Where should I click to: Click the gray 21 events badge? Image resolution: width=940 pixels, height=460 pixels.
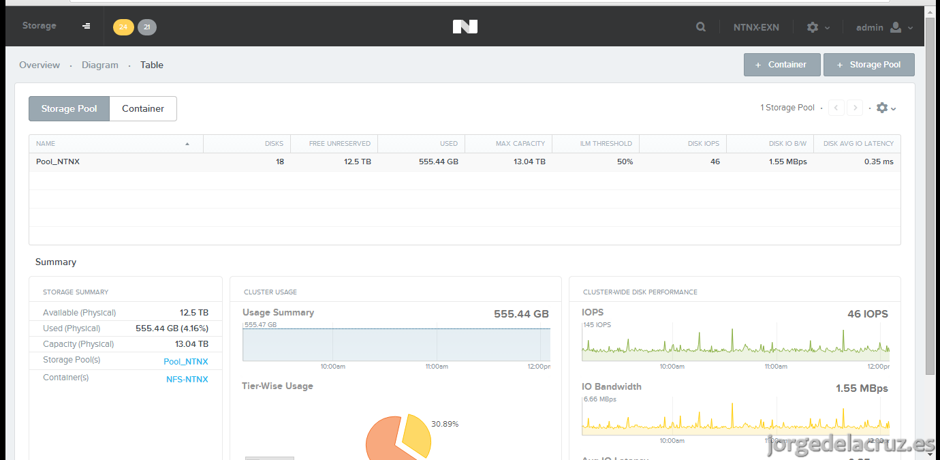pyautogui.click(x=147, y=27)
